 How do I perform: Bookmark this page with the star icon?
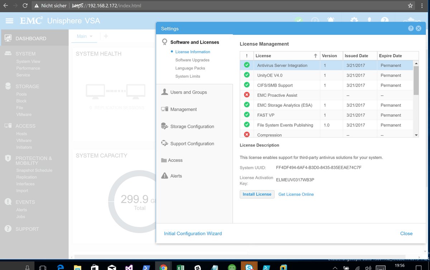coord(410,6)
